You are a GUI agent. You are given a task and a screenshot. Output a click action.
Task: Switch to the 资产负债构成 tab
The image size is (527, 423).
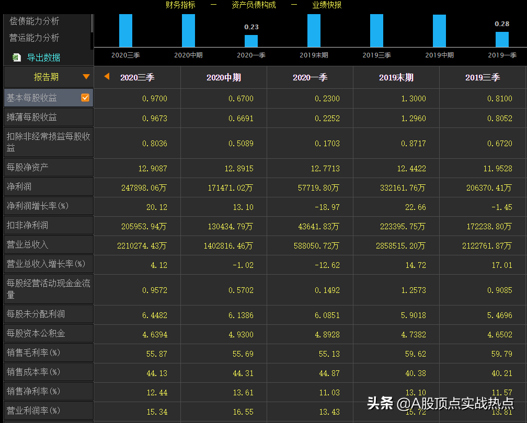click(254, 5)
